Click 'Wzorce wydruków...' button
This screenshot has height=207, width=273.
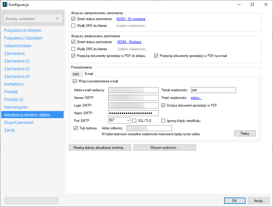pos(165,148)
